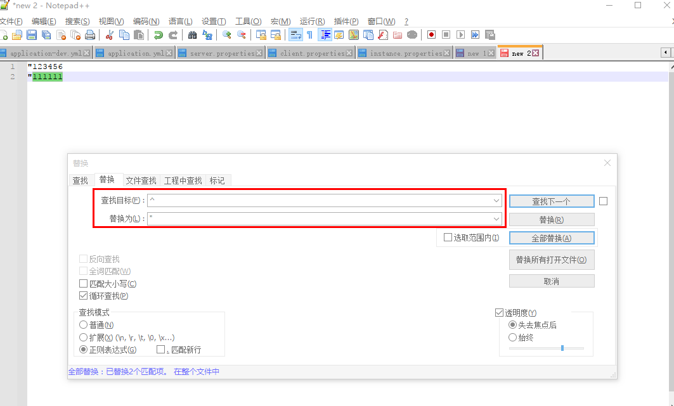Viewport: 674px width, 406px height.
Task: Tick the checkbox beside 查找下一个
Action: [x=604, y=201]
